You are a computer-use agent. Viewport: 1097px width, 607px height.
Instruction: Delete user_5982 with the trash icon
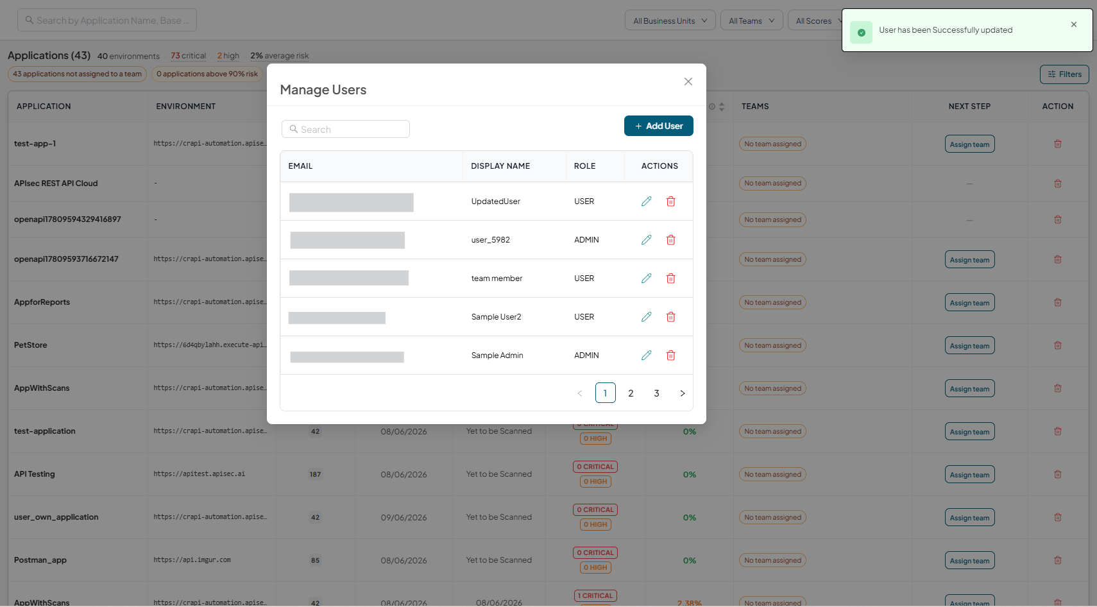point(670,240)
